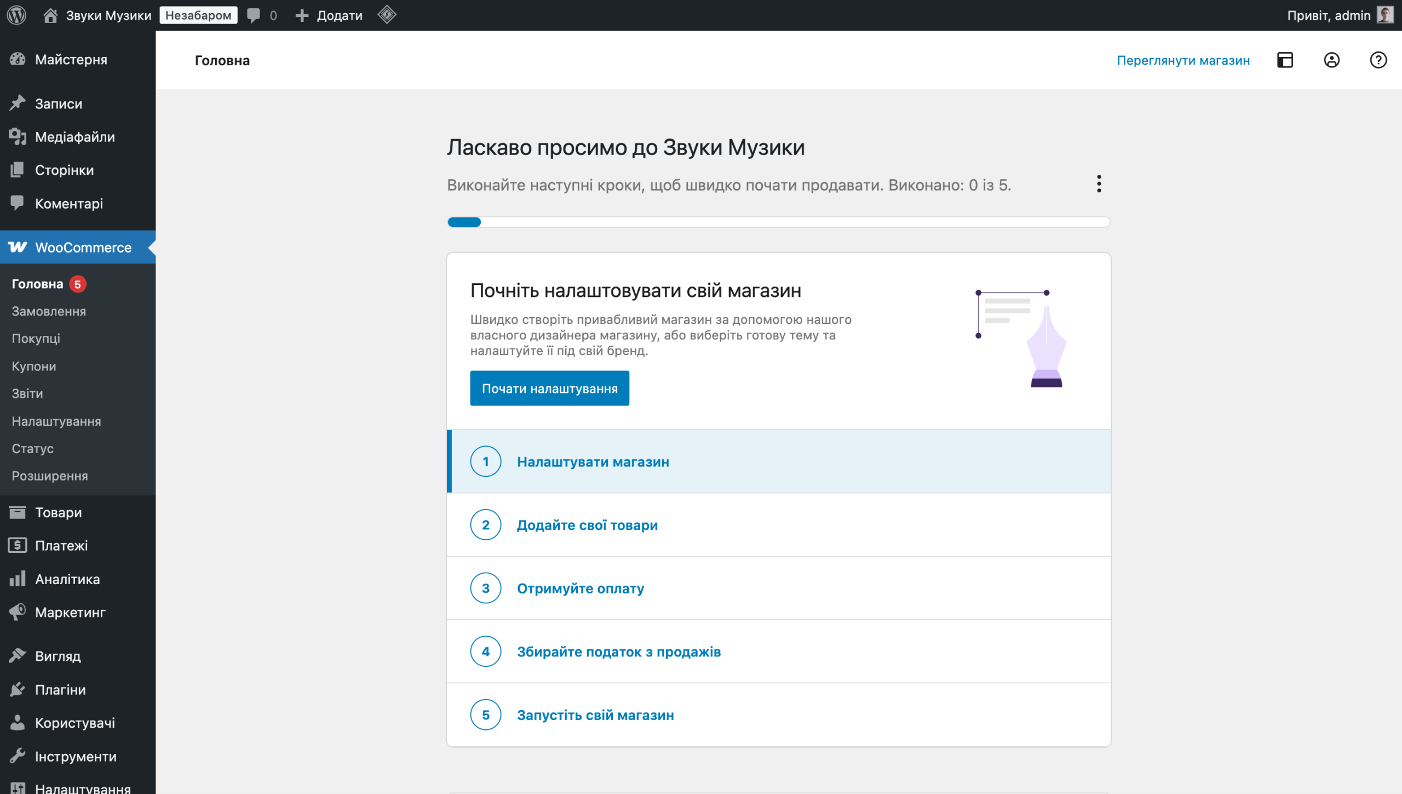1402x794 pixels.
Task: Click the step 5 numbered circle
Action: [x=486, y=715]
